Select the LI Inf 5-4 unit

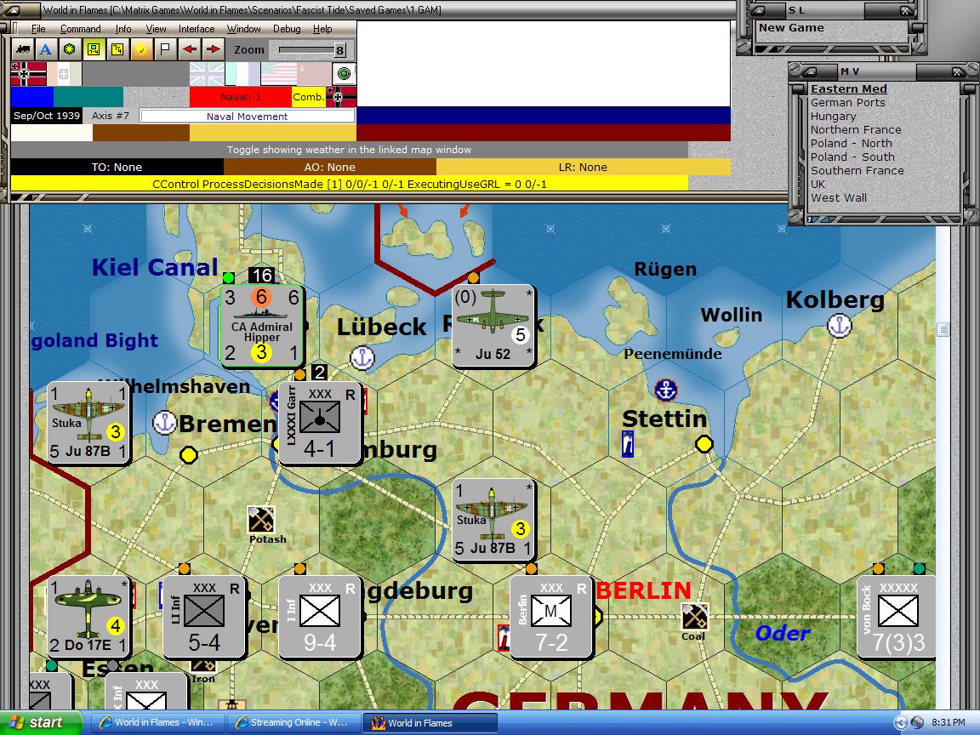coord(204,616)
